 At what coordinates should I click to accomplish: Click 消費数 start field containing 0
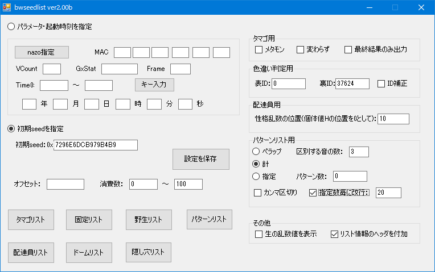[x=143, y=185]
